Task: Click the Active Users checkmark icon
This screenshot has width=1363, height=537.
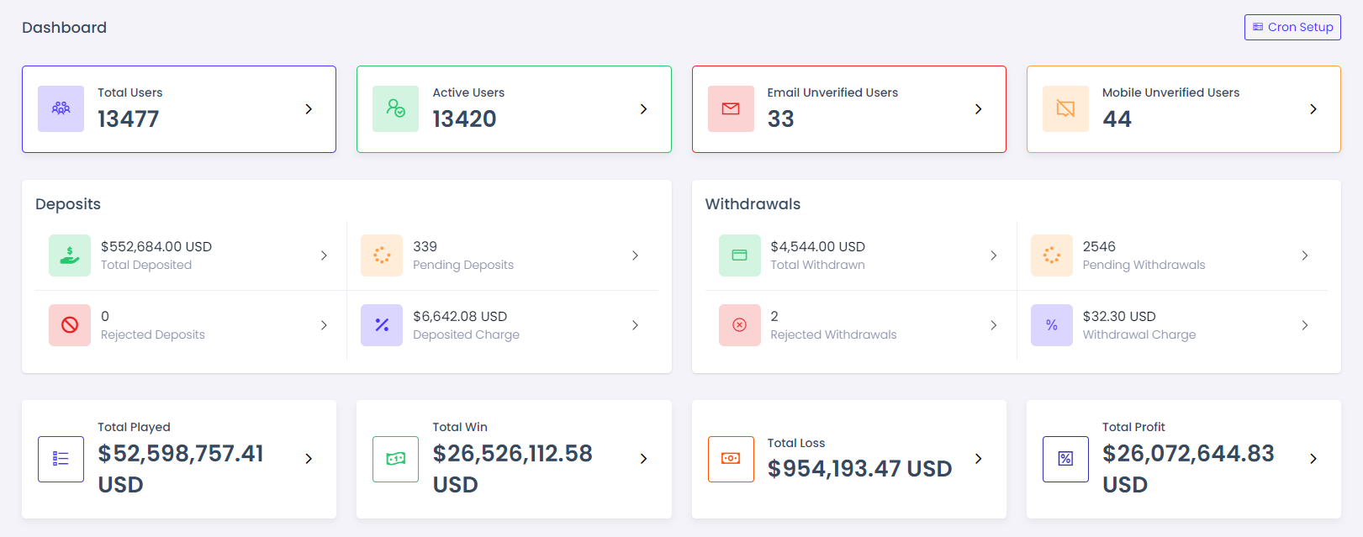Action: (395, 109)
